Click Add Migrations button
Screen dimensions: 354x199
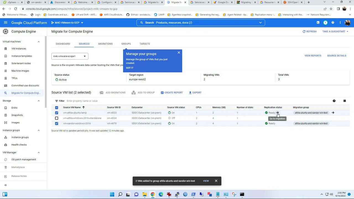point(112,93)
